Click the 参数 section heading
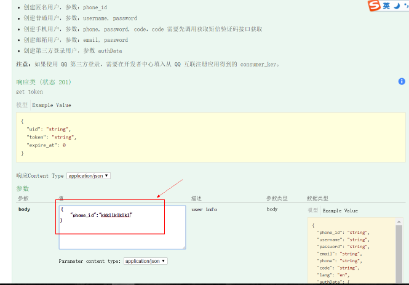The image size is (409, 285). [x=23, y=188]
